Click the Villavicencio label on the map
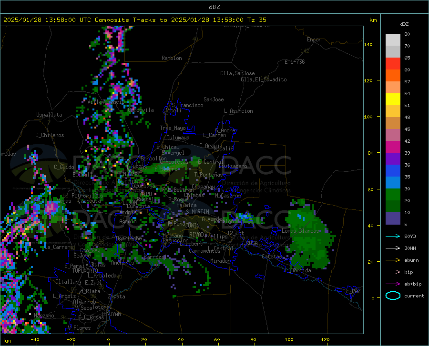The height and width of the screenshot is (346, 429). click(106, 102)
